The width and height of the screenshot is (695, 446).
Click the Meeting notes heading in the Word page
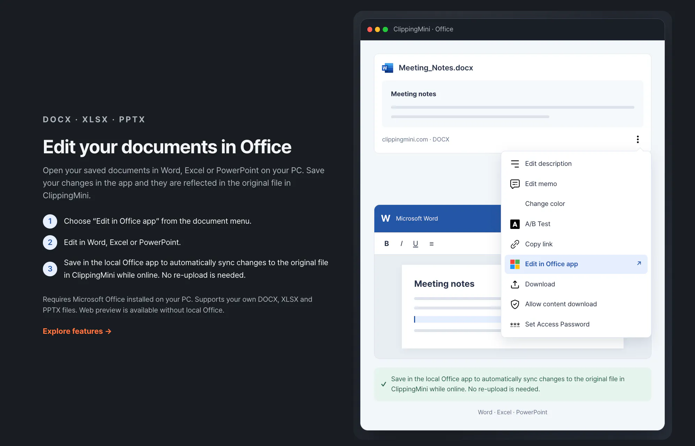coord(444,284)
